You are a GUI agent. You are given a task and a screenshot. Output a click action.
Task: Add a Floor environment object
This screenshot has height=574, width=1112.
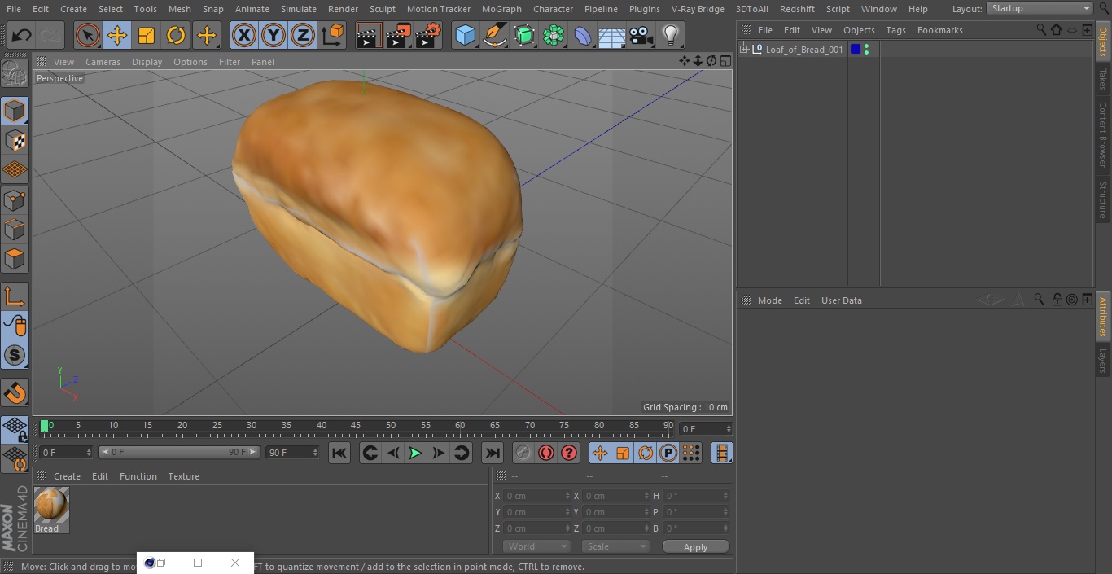(x=612, y=36)
